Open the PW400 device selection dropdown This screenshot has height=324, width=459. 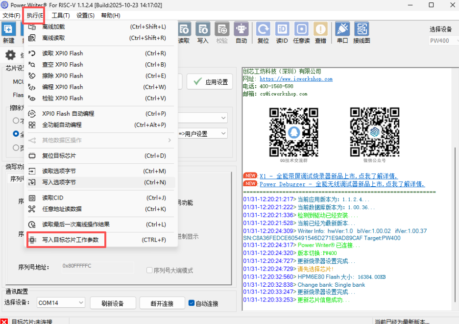pyautogui.click(x=442, y=41)
